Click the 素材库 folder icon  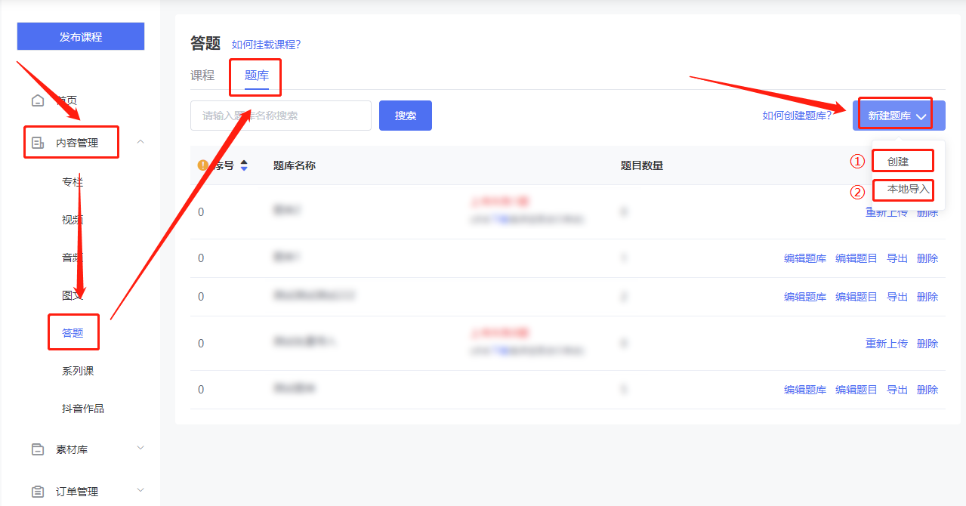click(38, 449)
